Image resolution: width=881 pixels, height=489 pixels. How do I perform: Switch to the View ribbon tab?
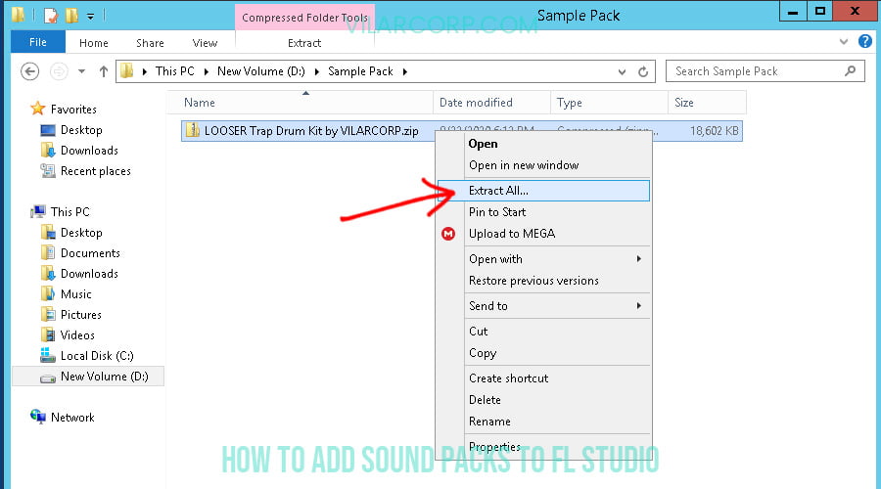click(x=205, y=43)
